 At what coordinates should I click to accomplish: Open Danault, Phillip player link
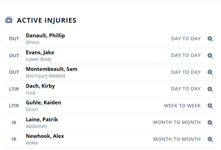(45, 36)
